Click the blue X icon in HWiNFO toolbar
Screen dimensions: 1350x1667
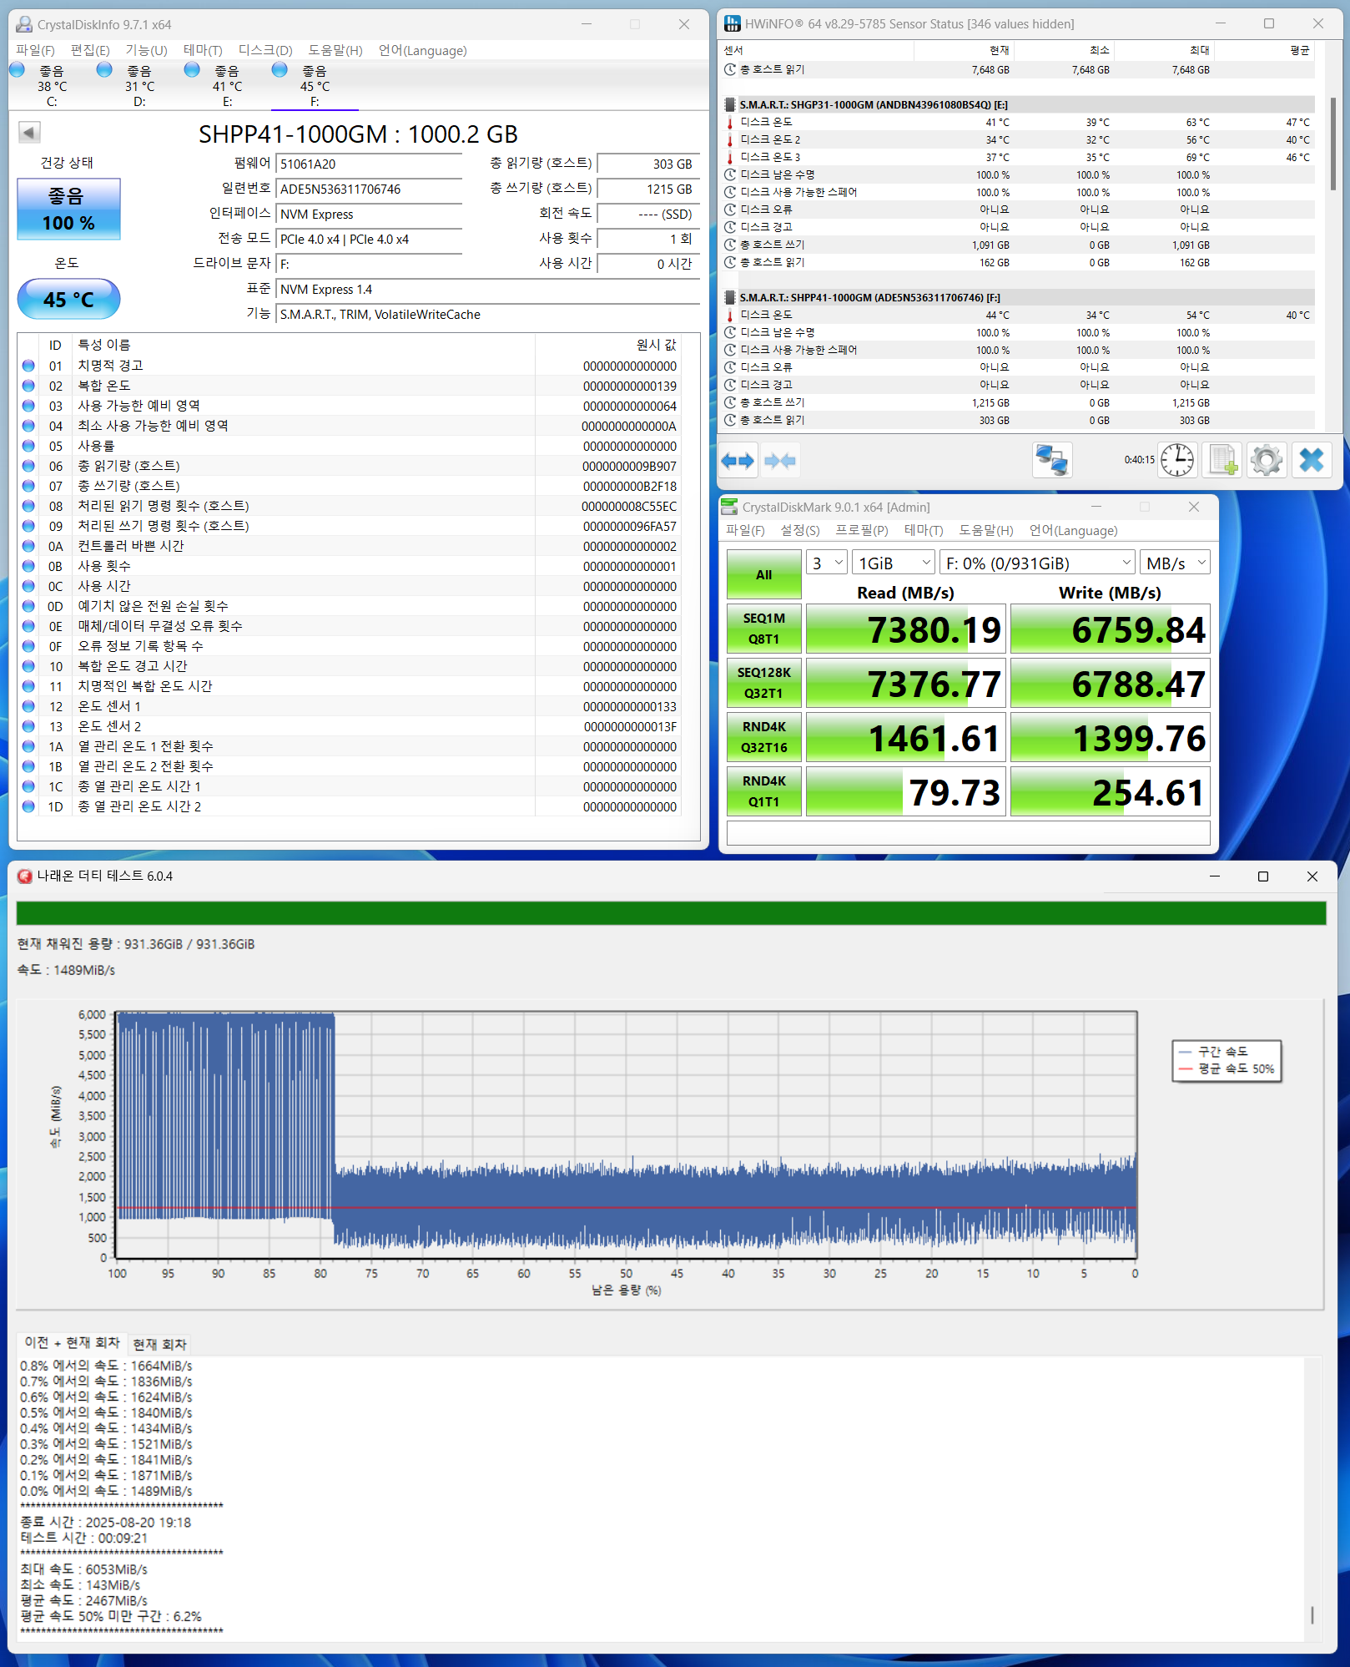(1311, 460)
